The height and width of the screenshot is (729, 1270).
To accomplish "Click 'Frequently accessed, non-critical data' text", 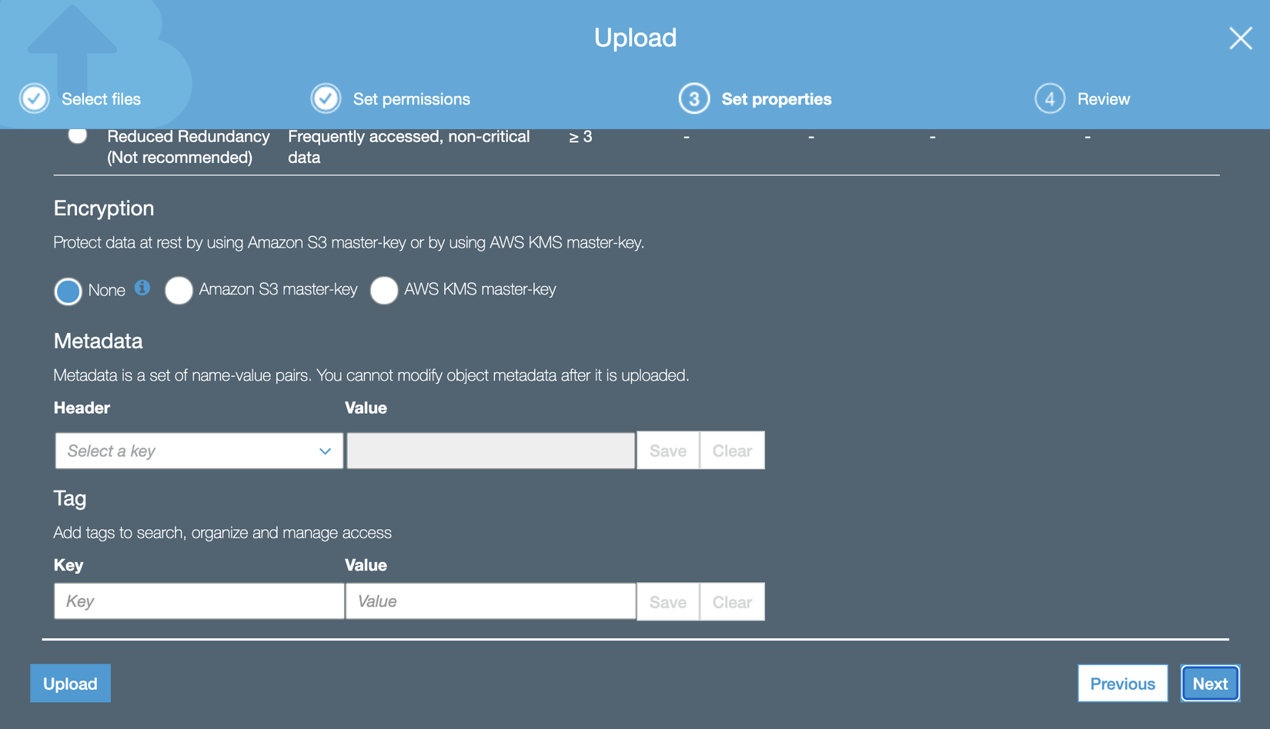I will 409,147.
